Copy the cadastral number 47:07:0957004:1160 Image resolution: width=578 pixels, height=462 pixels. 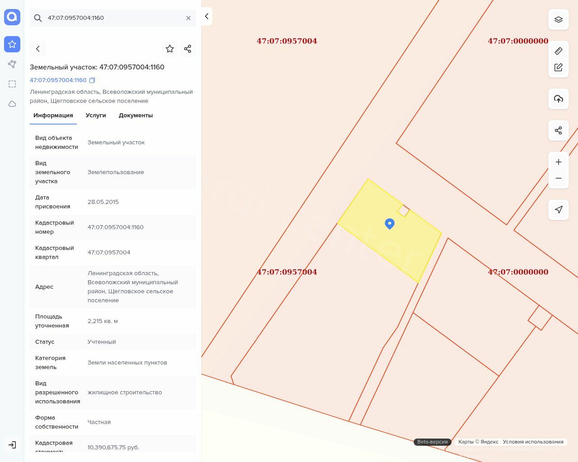click(x=92, y=80)
